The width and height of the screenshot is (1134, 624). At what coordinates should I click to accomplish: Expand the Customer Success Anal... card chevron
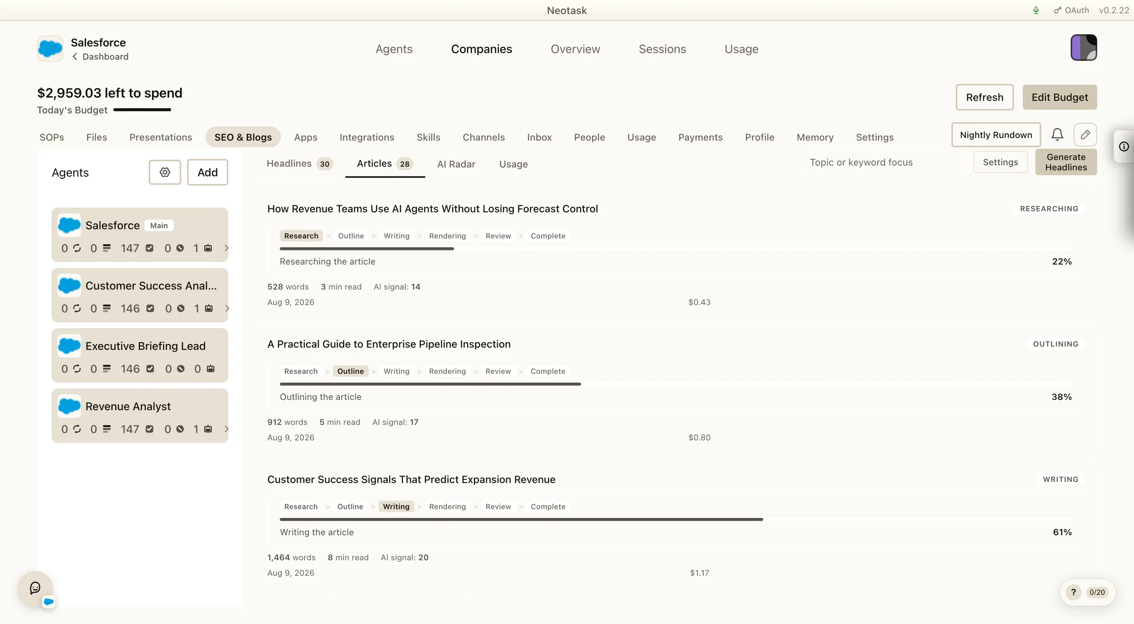click(227, 308)
